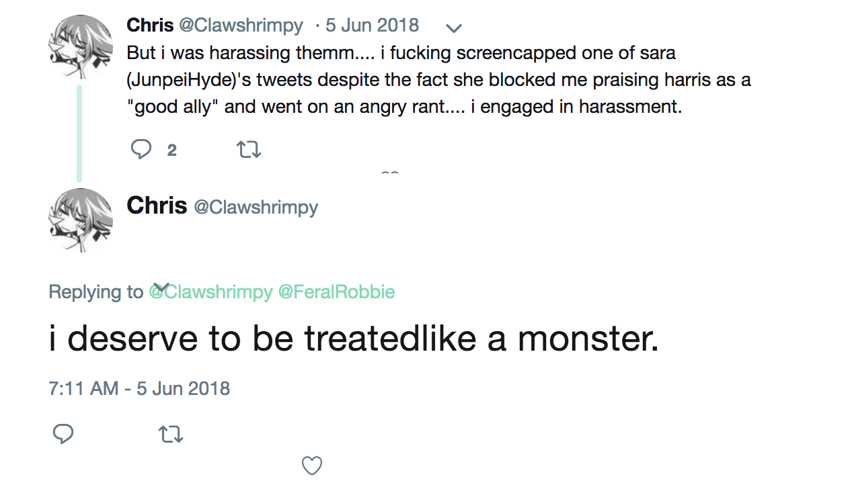Click the @Clawshrimpy handle beside the large Chris name
Image resolution: width=852 pixels, height=483 pixels.
(256, 207)
